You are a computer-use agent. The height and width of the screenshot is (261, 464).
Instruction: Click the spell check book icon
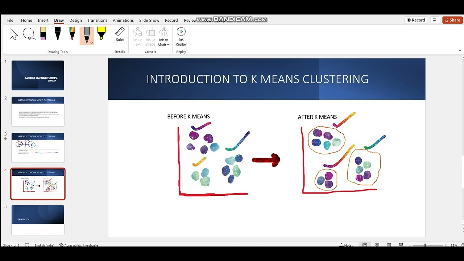click(x=27, y=245)
